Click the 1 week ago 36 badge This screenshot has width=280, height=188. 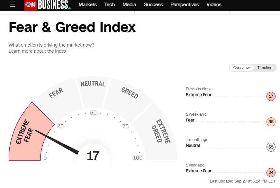click(271, 122)
